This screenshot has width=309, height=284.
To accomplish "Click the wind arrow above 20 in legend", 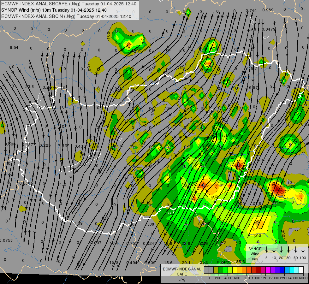I will 281,250.
